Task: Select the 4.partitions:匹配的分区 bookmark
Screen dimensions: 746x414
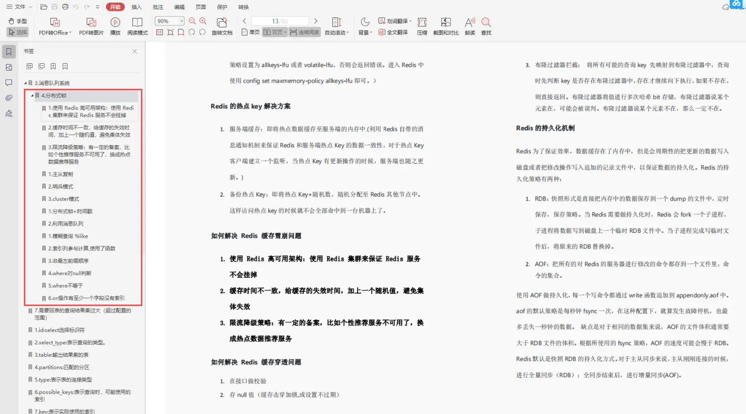Action: (x=62, y=367)
